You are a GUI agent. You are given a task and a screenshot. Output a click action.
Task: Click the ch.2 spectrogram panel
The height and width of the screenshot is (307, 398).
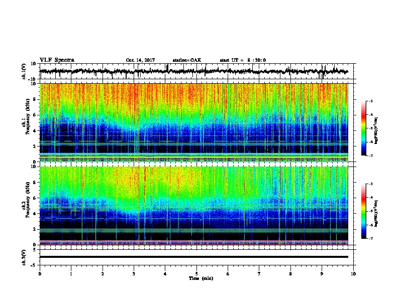193,206
